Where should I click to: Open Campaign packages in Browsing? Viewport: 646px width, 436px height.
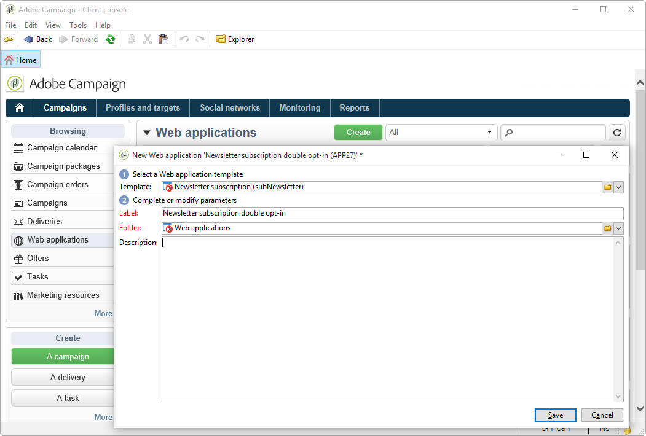[62, 166]
